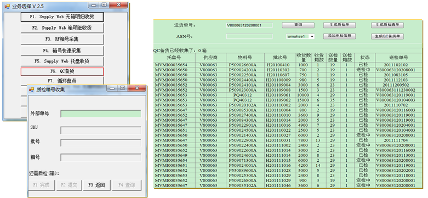Image resolution: width=428 pixels, height=198 pixels.
Task: Select material cell P550889600A
Action: 243,171
